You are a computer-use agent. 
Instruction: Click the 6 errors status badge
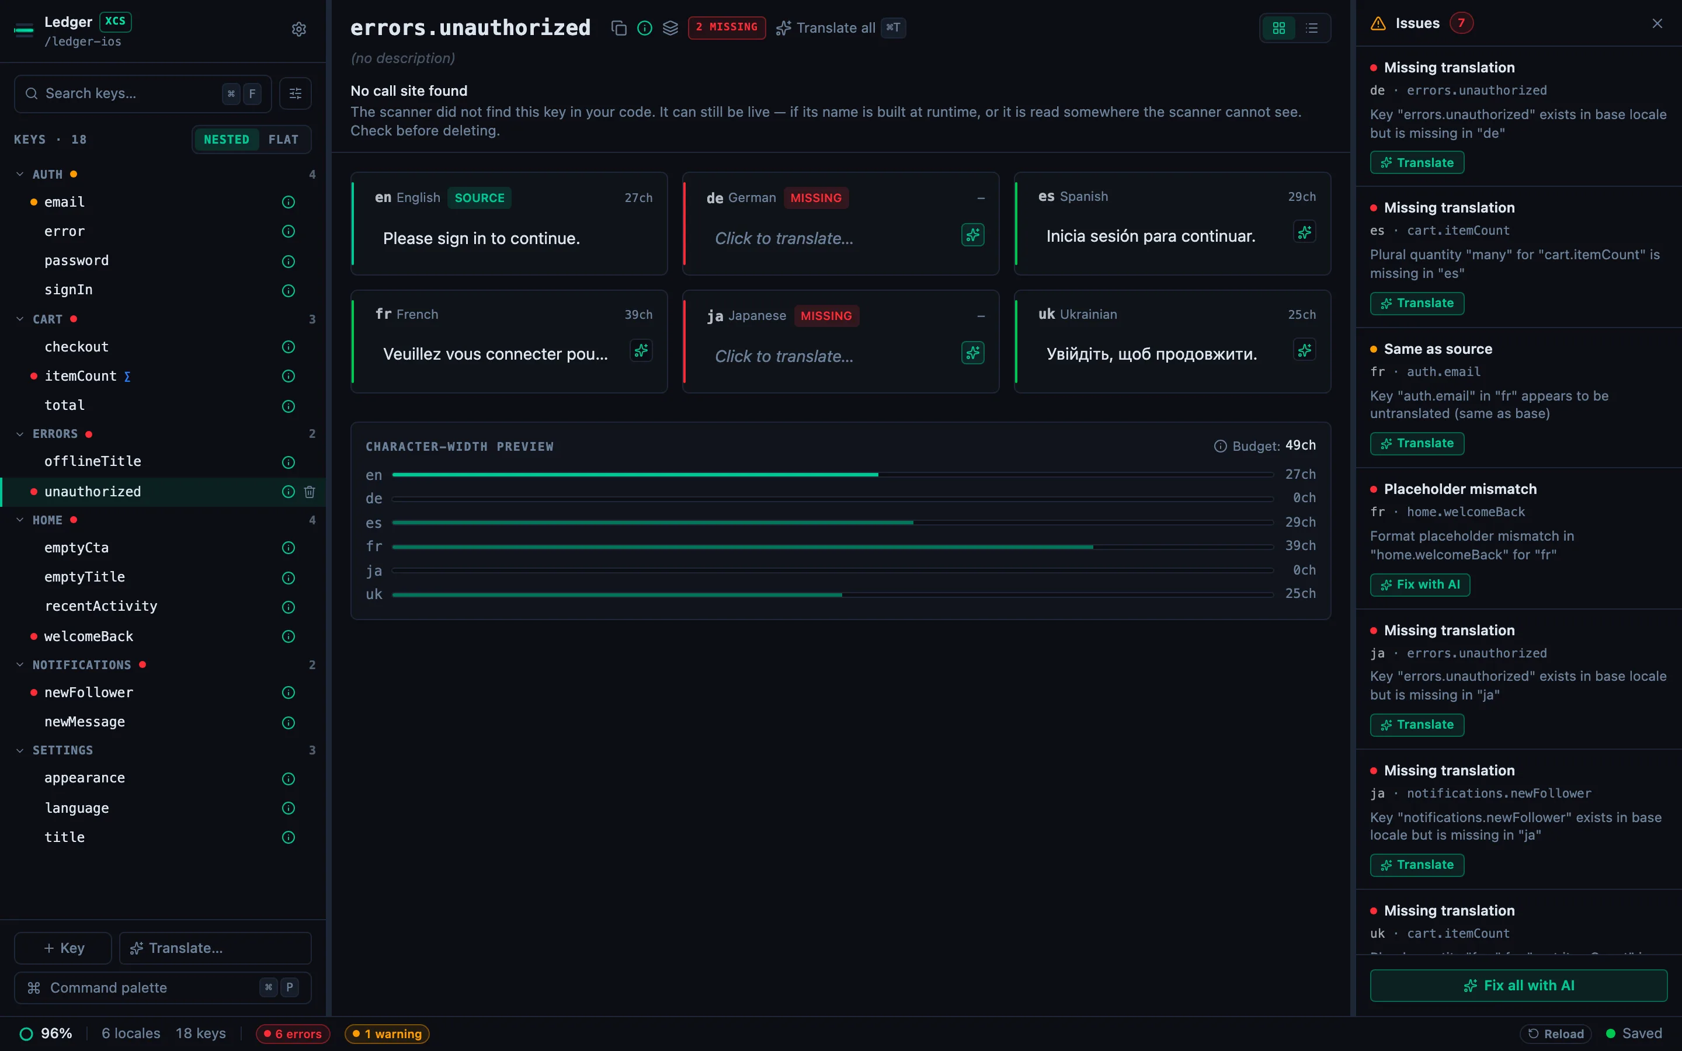[x=293, y=1033]
